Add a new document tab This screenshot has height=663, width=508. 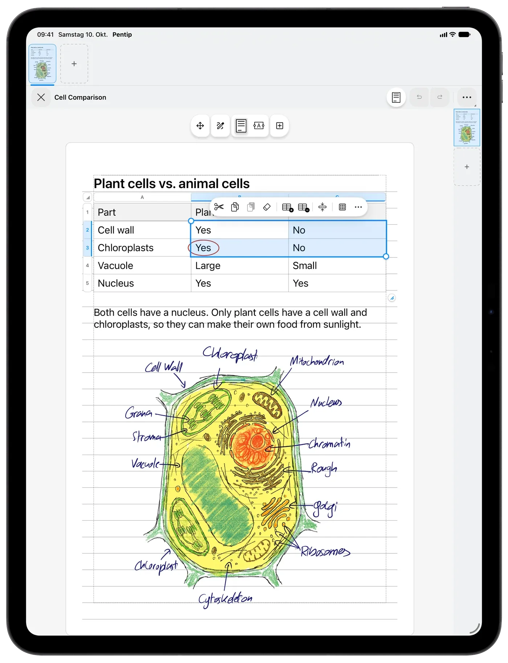(x=74, y=64)
